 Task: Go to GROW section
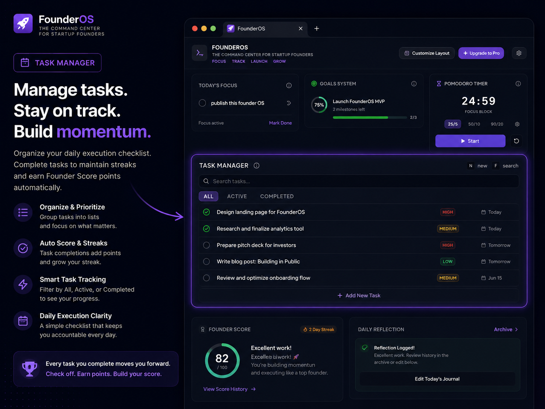tap(279, 61)
